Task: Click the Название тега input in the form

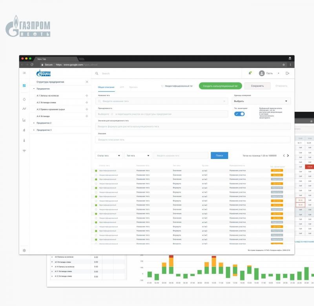Action: [x=162, y=101]
